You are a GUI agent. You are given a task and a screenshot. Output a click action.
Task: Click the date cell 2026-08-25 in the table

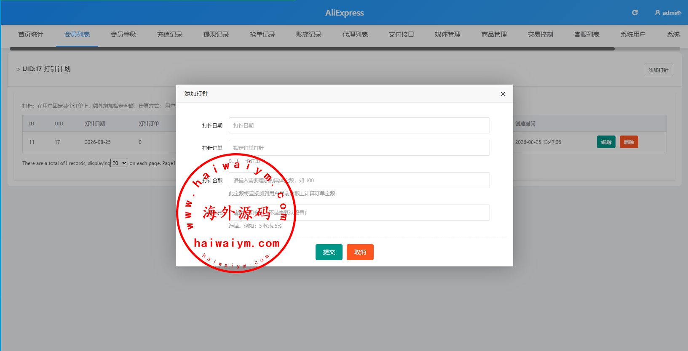pos(98,142)
